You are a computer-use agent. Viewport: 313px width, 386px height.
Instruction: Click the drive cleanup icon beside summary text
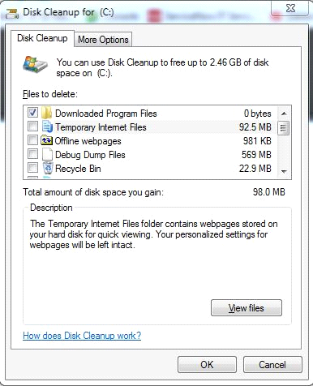point(35,64)
